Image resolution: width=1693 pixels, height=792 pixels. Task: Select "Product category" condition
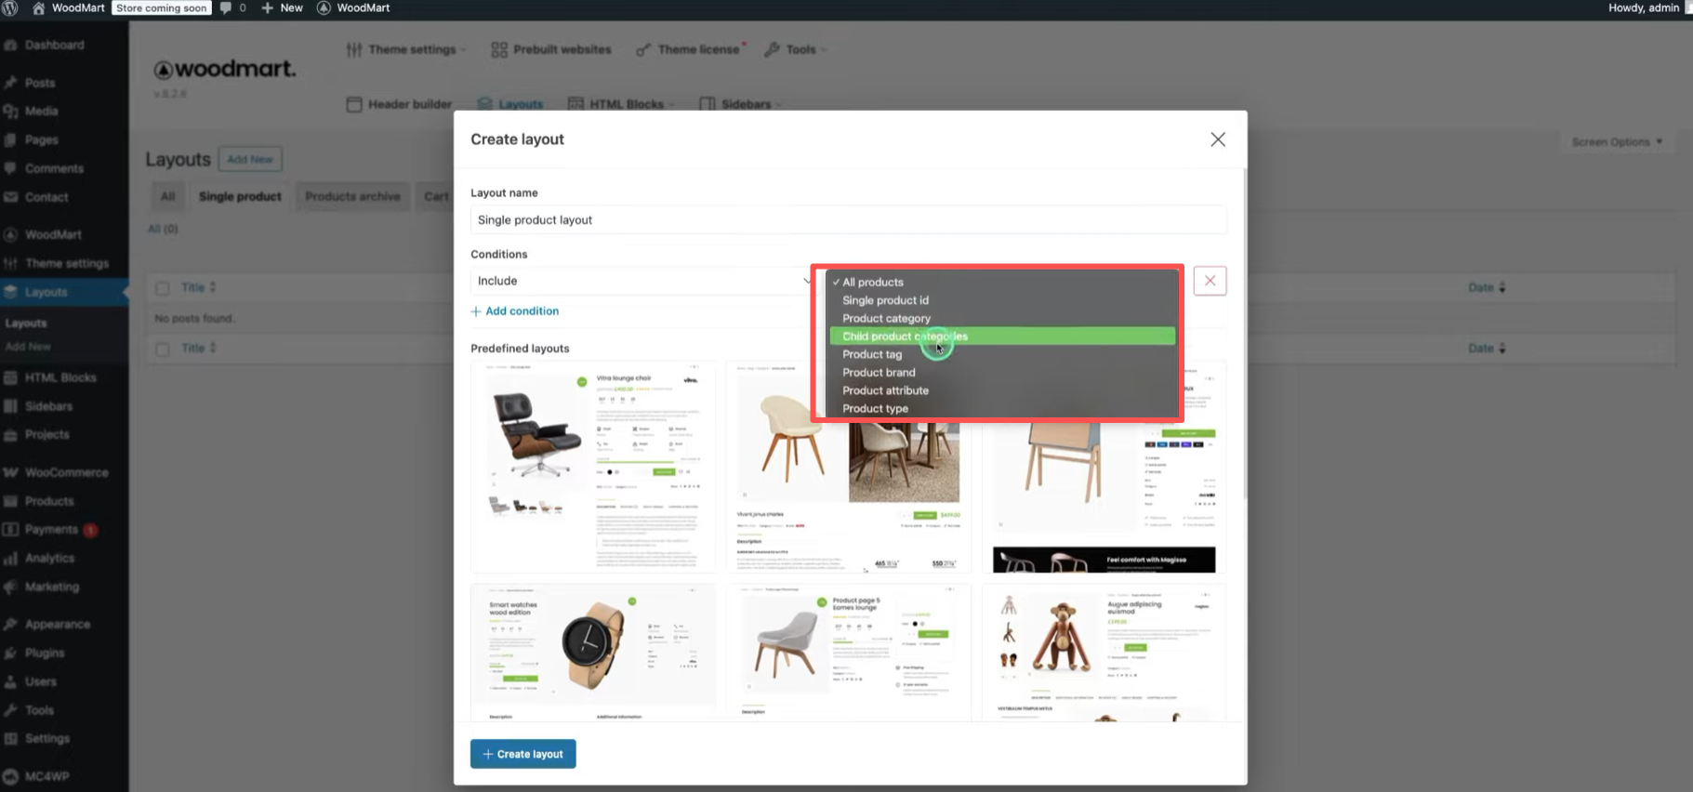click(x=1002, y=318)
